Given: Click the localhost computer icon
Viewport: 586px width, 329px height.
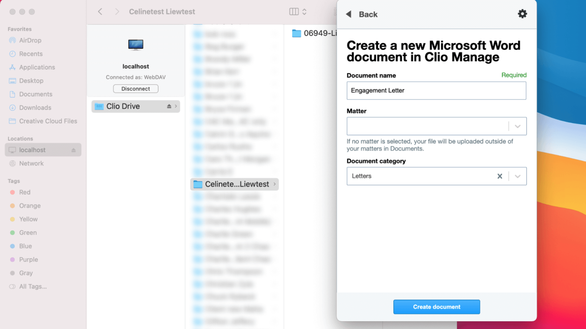Looking at the screenshot, I should (136, 45).
